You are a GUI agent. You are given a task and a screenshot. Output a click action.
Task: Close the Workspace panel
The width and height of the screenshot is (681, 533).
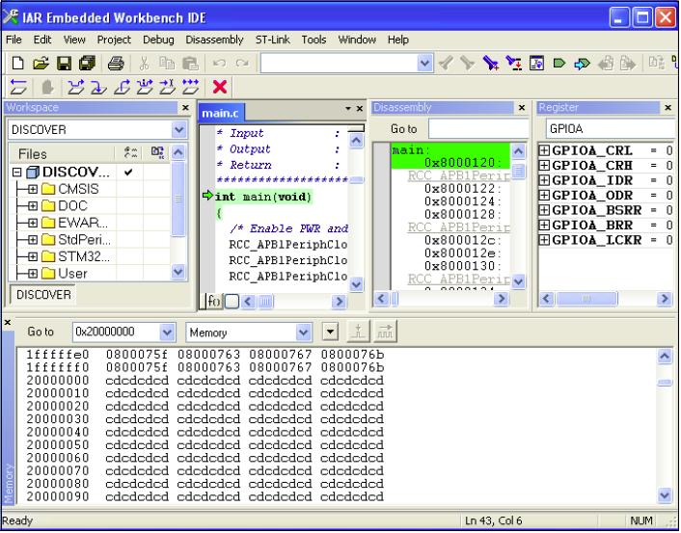185,108
